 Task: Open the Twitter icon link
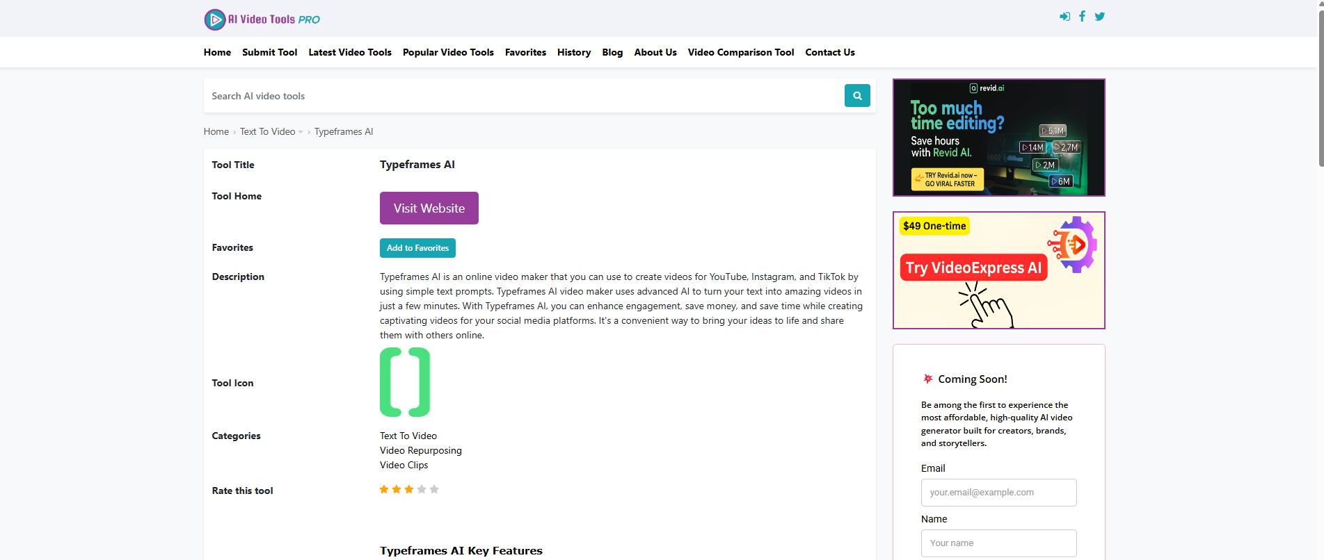tap(1099, 17)
